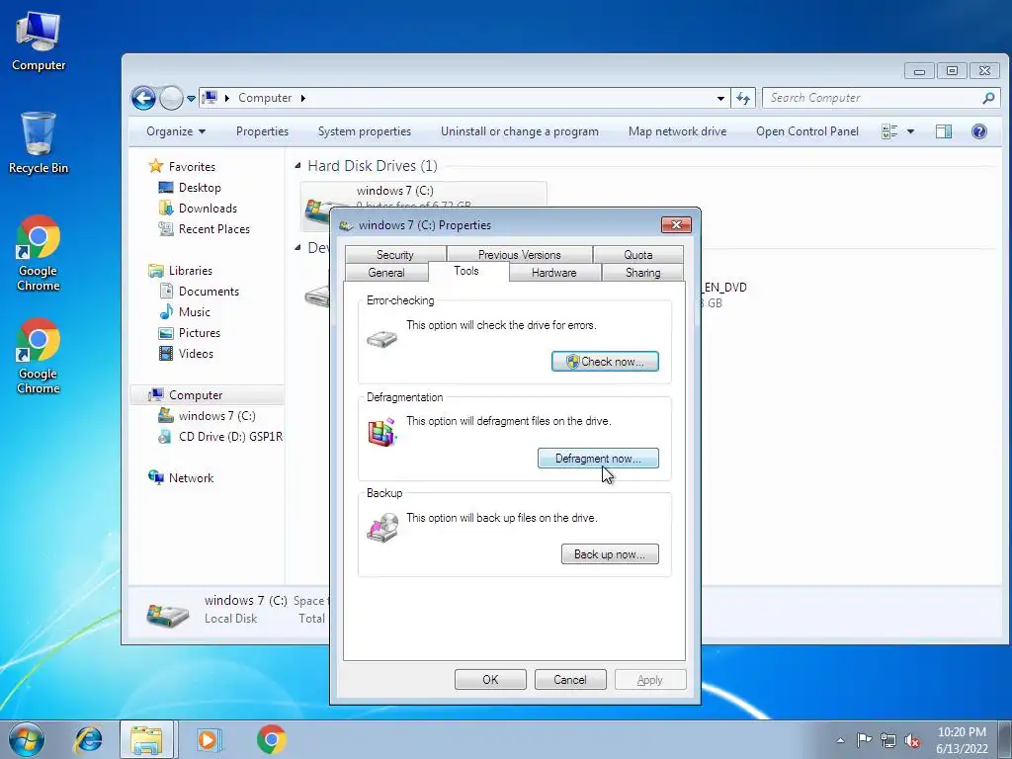Click the error-checking drive icon
The image size is (1012, 759).
pyautogui.click(x=382, y=339)
